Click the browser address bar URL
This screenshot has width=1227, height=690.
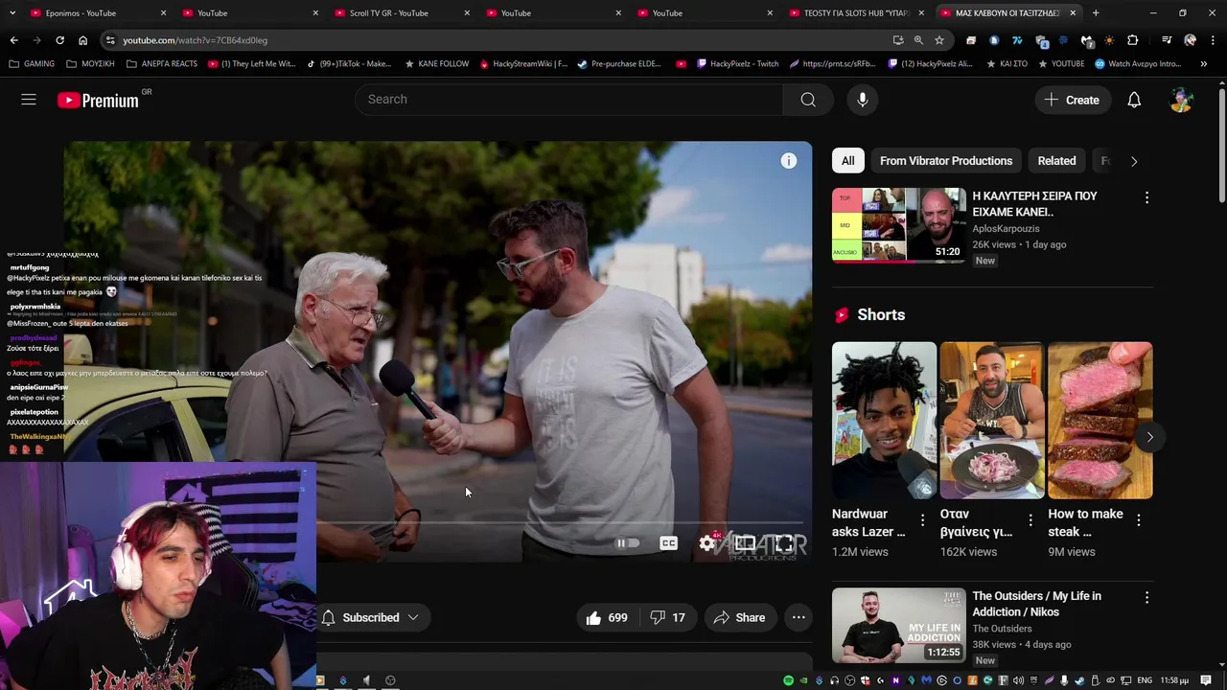click(x=195, y=40)
